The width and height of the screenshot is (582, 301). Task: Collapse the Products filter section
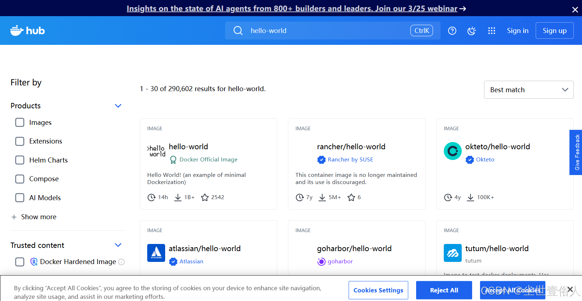[x=118, y=106]
